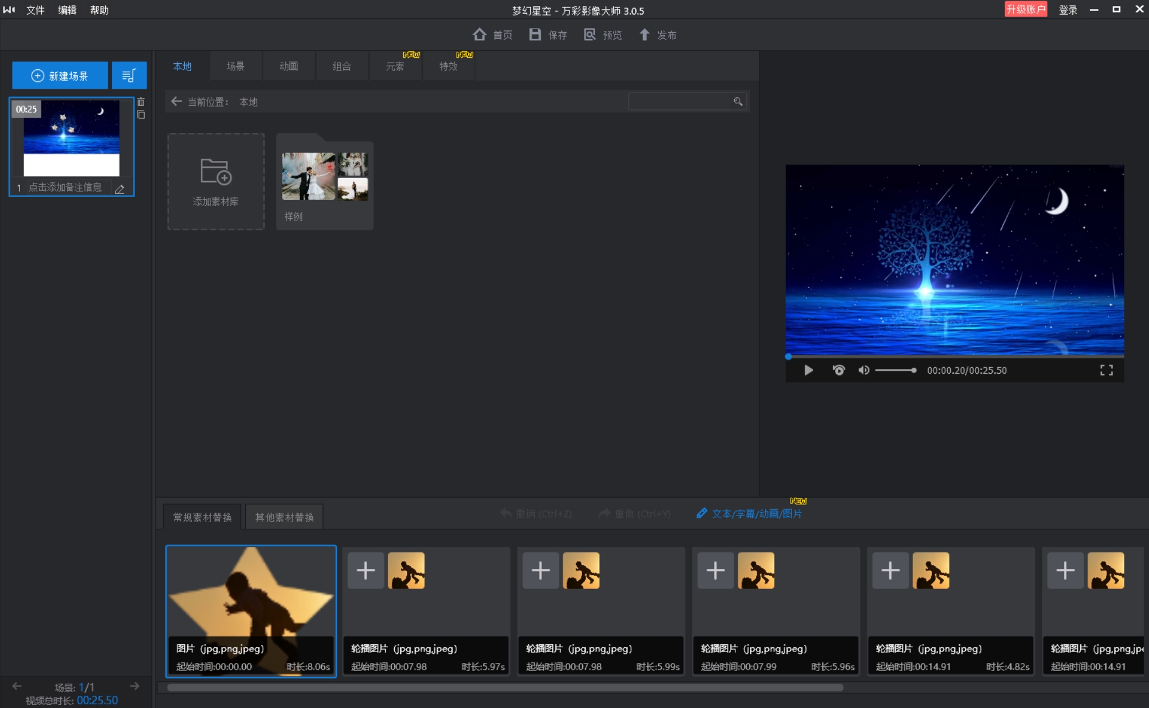Click the preview playback progress bar
The width and height of the screenshot is (1149, 708).
[954, 357]
